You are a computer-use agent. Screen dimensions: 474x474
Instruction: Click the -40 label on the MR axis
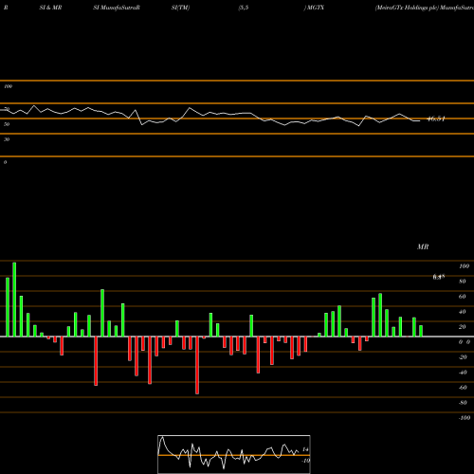pos(463,373)
